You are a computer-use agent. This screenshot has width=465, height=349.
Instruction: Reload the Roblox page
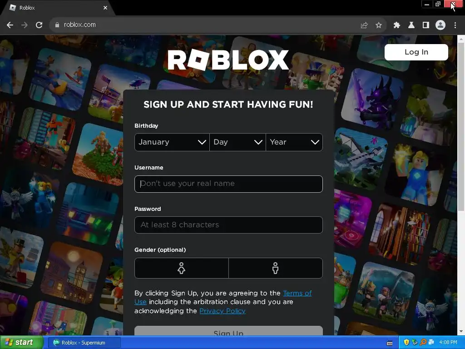[x=39, y=25]
